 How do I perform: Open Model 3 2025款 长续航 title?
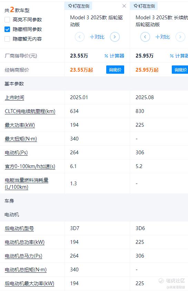(x=161, y=21)
